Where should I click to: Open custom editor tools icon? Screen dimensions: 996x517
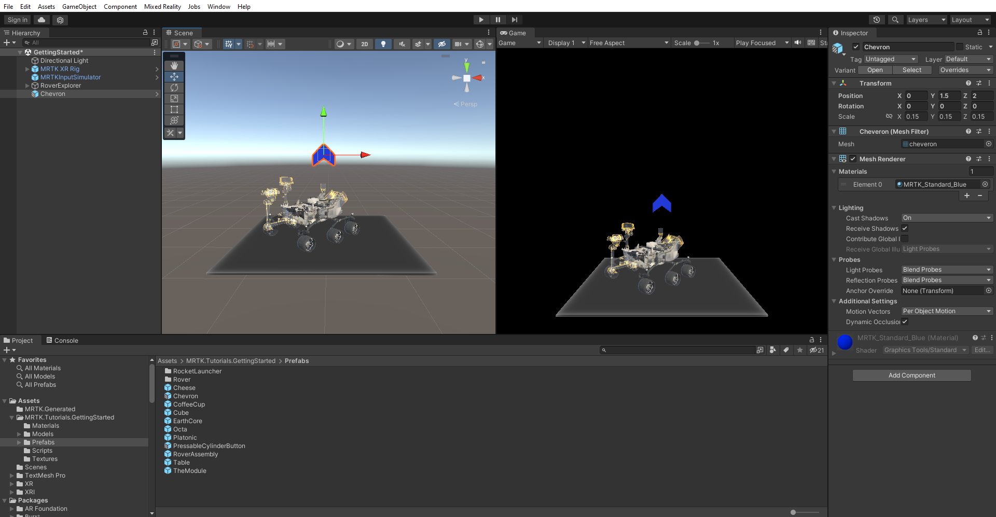[170, 133]
